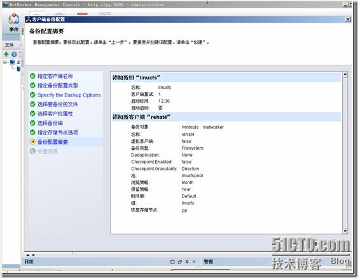Go to the 选择要备份的文件 step
Image resolution: width=358 pixels, height=278 pixels.
57,104
